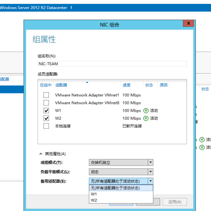Check the 本地连接 adapter checkbox
Screen dimensions: 211x211
coord(46,126)
